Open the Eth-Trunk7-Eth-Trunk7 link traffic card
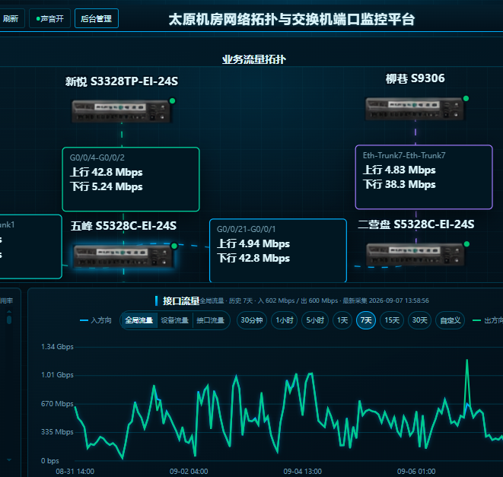This screenshot has width=503, height=477. click(424, 177)
